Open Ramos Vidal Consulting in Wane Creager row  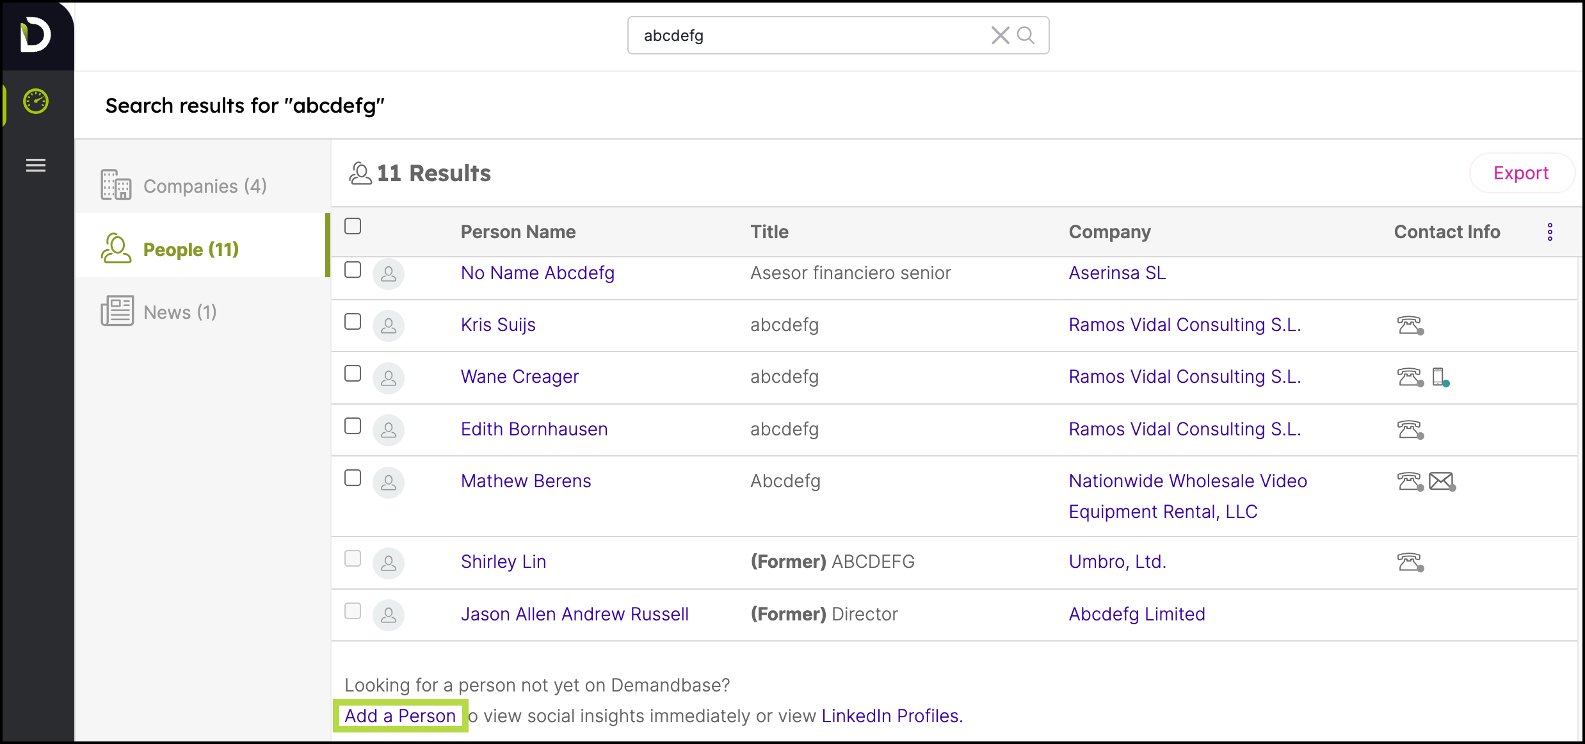tap(1185, 376)
